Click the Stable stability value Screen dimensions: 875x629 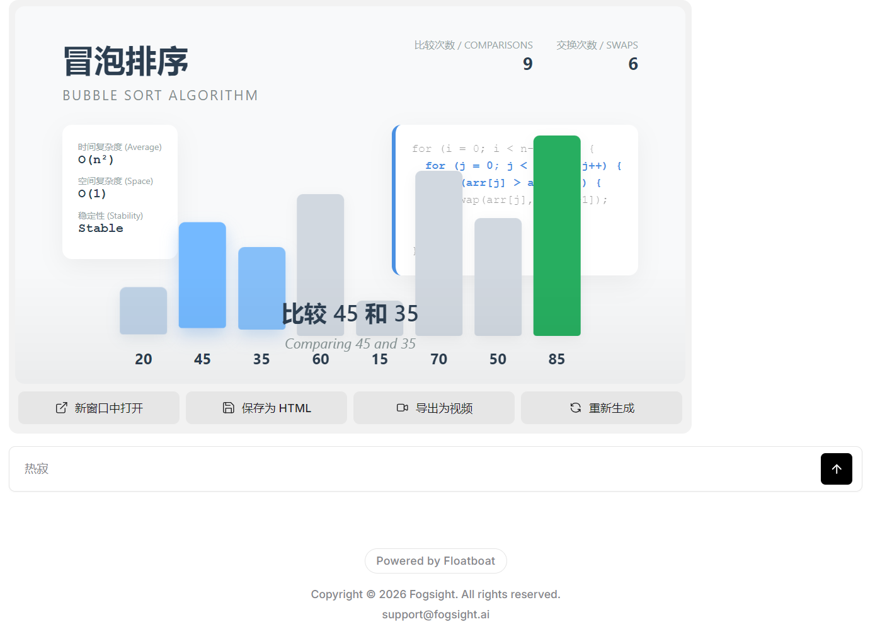tap(101, 228)
